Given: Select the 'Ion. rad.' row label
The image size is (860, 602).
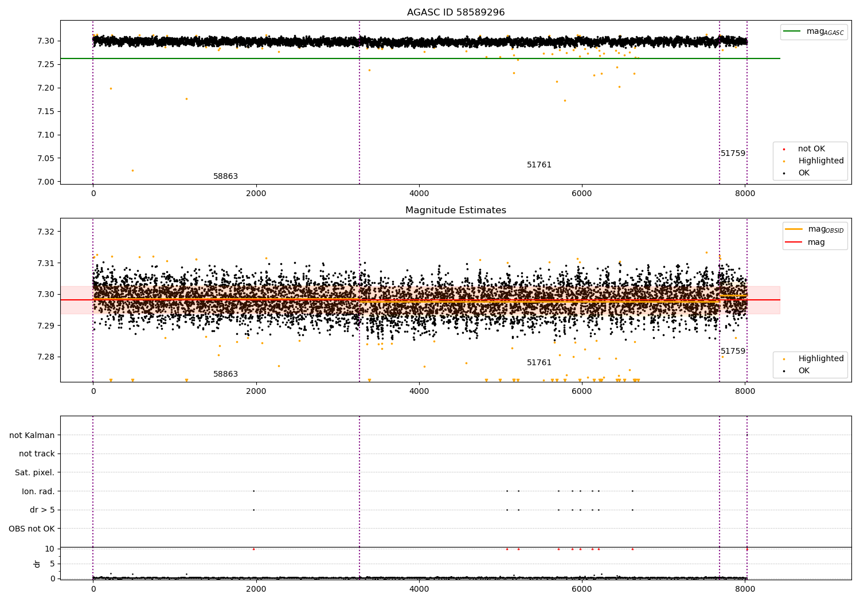Looking at the screenshot, I should click(x=38, y=491).
